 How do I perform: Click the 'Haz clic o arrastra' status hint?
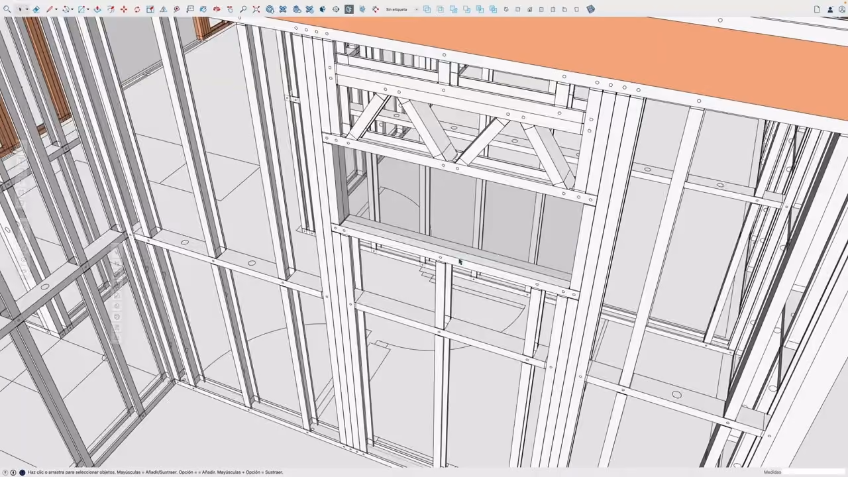pos(155,472)
